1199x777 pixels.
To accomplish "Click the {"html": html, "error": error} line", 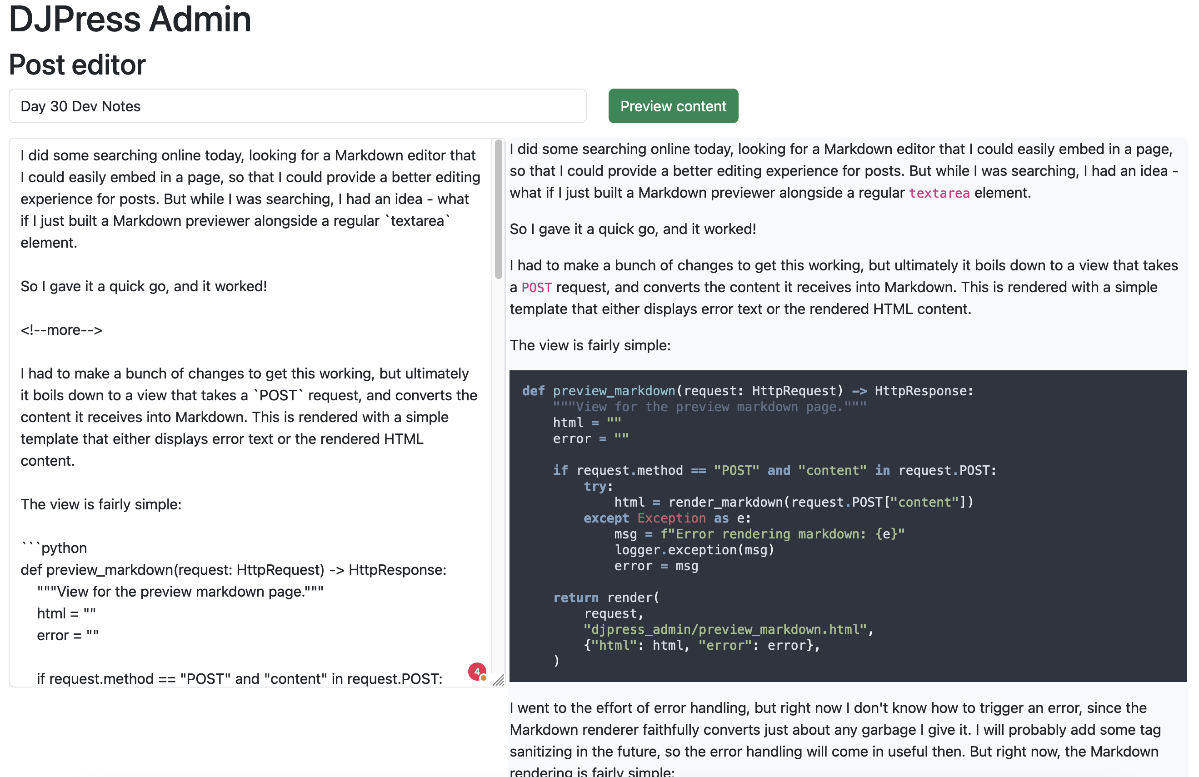I will (x=702, y=646).
